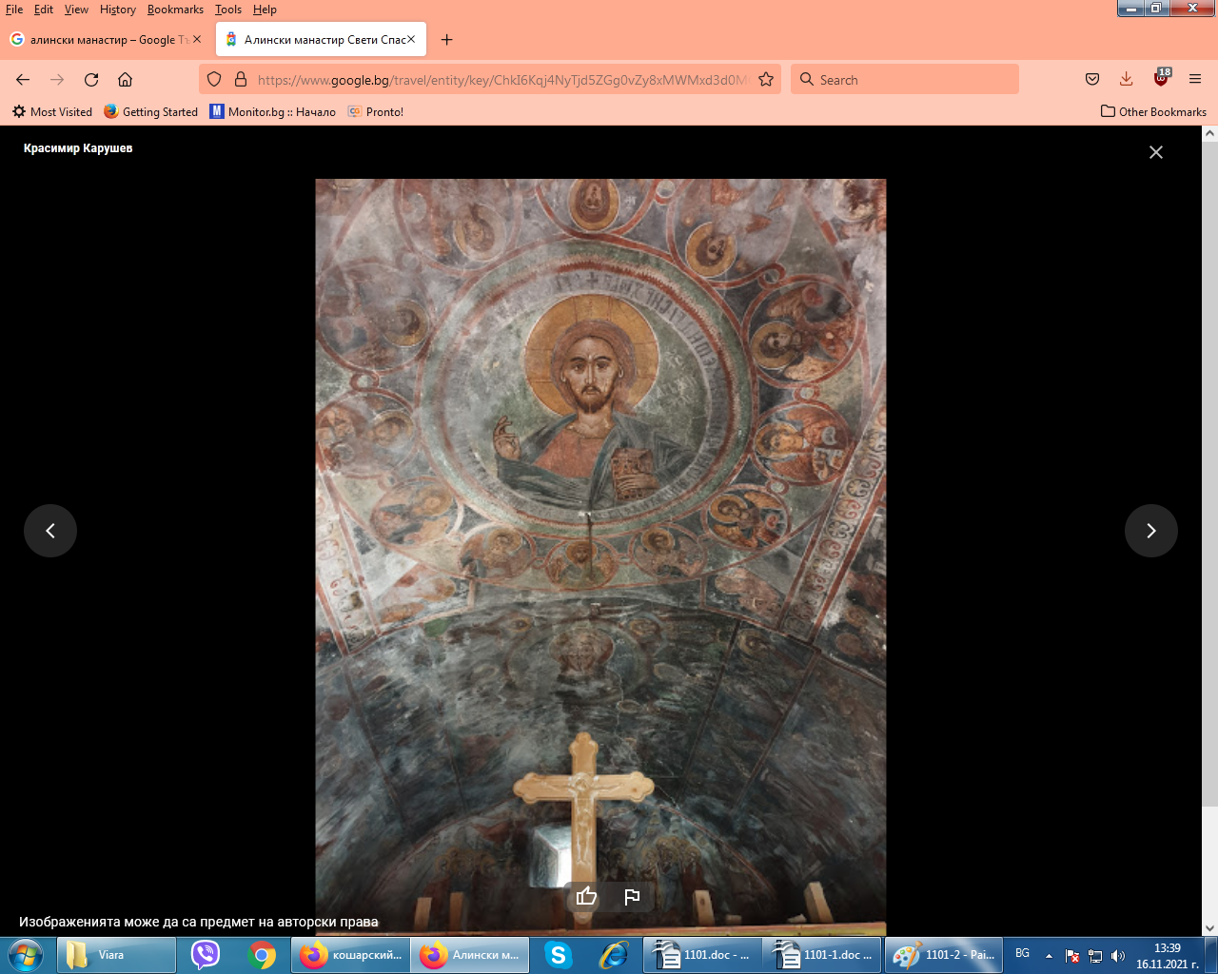Show the next photo with right arrow
Viewport: 1218px width, 974px height.
pos(1150,531)
